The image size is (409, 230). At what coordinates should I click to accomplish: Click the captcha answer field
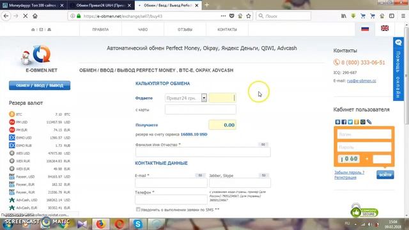(x=382, y=159)
